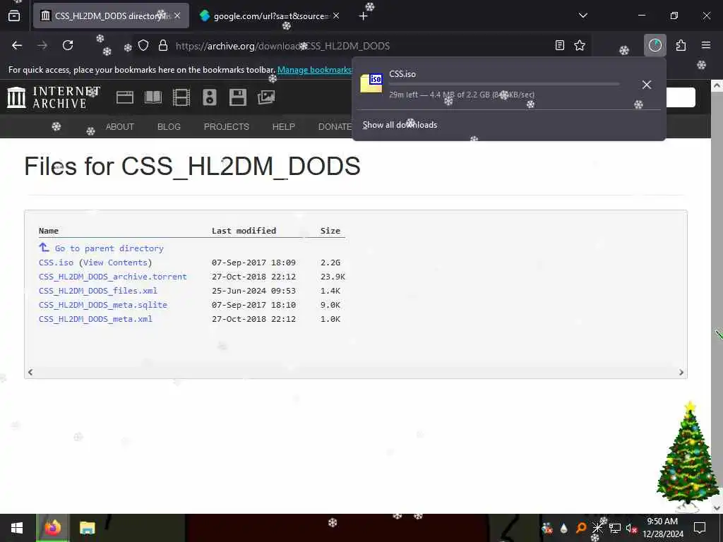Click the site security padlock icon
Image resolution: width=723 pixels, height=542 pixels.
(x=163, y=45)
